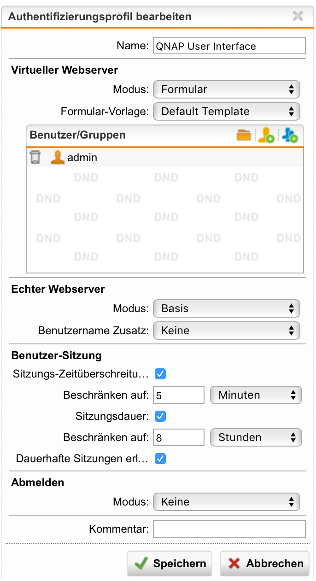Change the Stunden time unit dropdown
Viewport: 316px width, 581px height.
[256, 437]
